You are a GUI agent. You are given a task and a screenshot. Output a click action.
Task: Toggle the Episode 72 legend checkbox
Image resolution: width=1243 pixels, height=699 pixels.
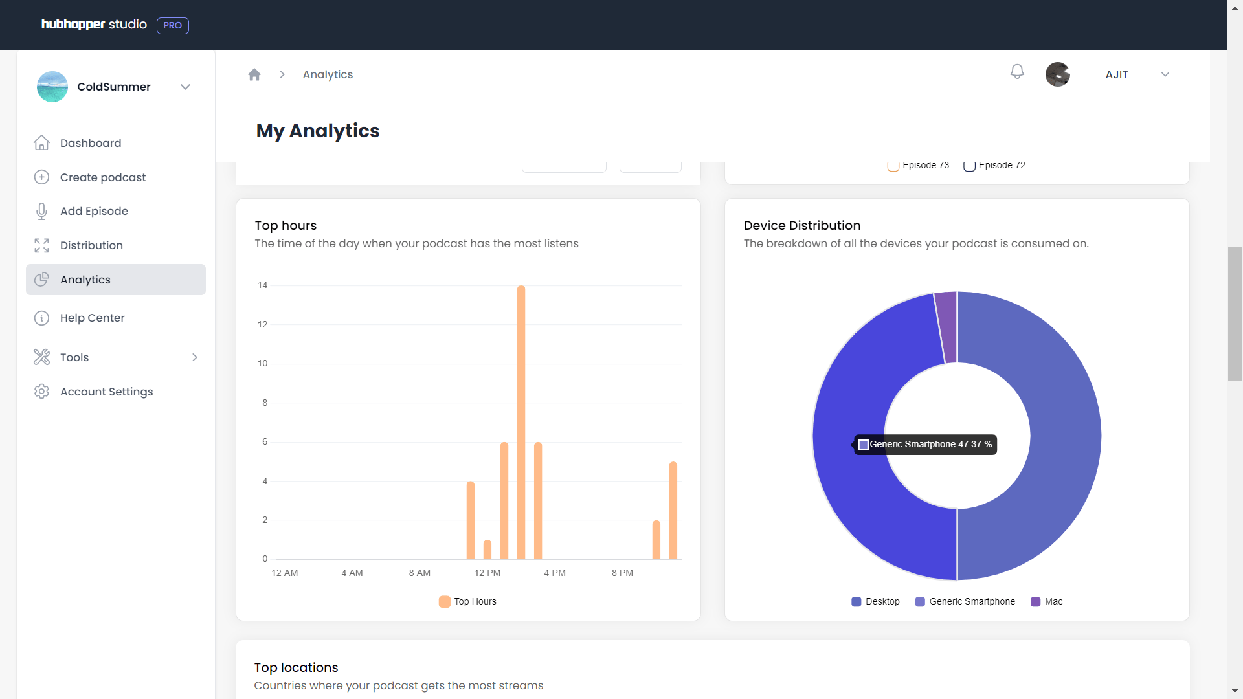[x=969, y=166]
